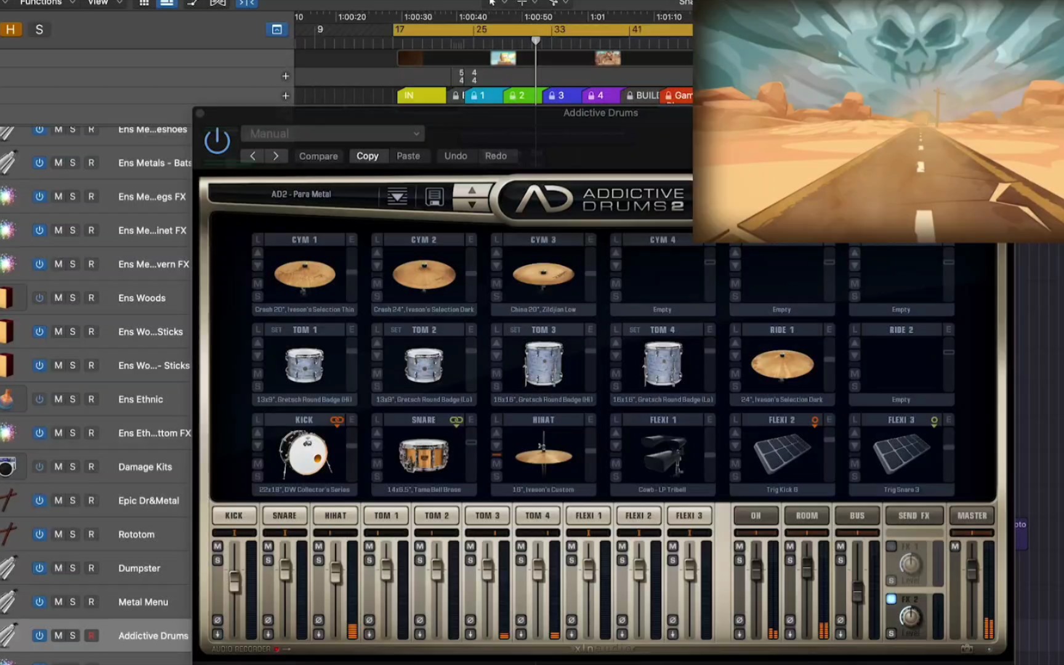Click the Undo button

[456, 156]
